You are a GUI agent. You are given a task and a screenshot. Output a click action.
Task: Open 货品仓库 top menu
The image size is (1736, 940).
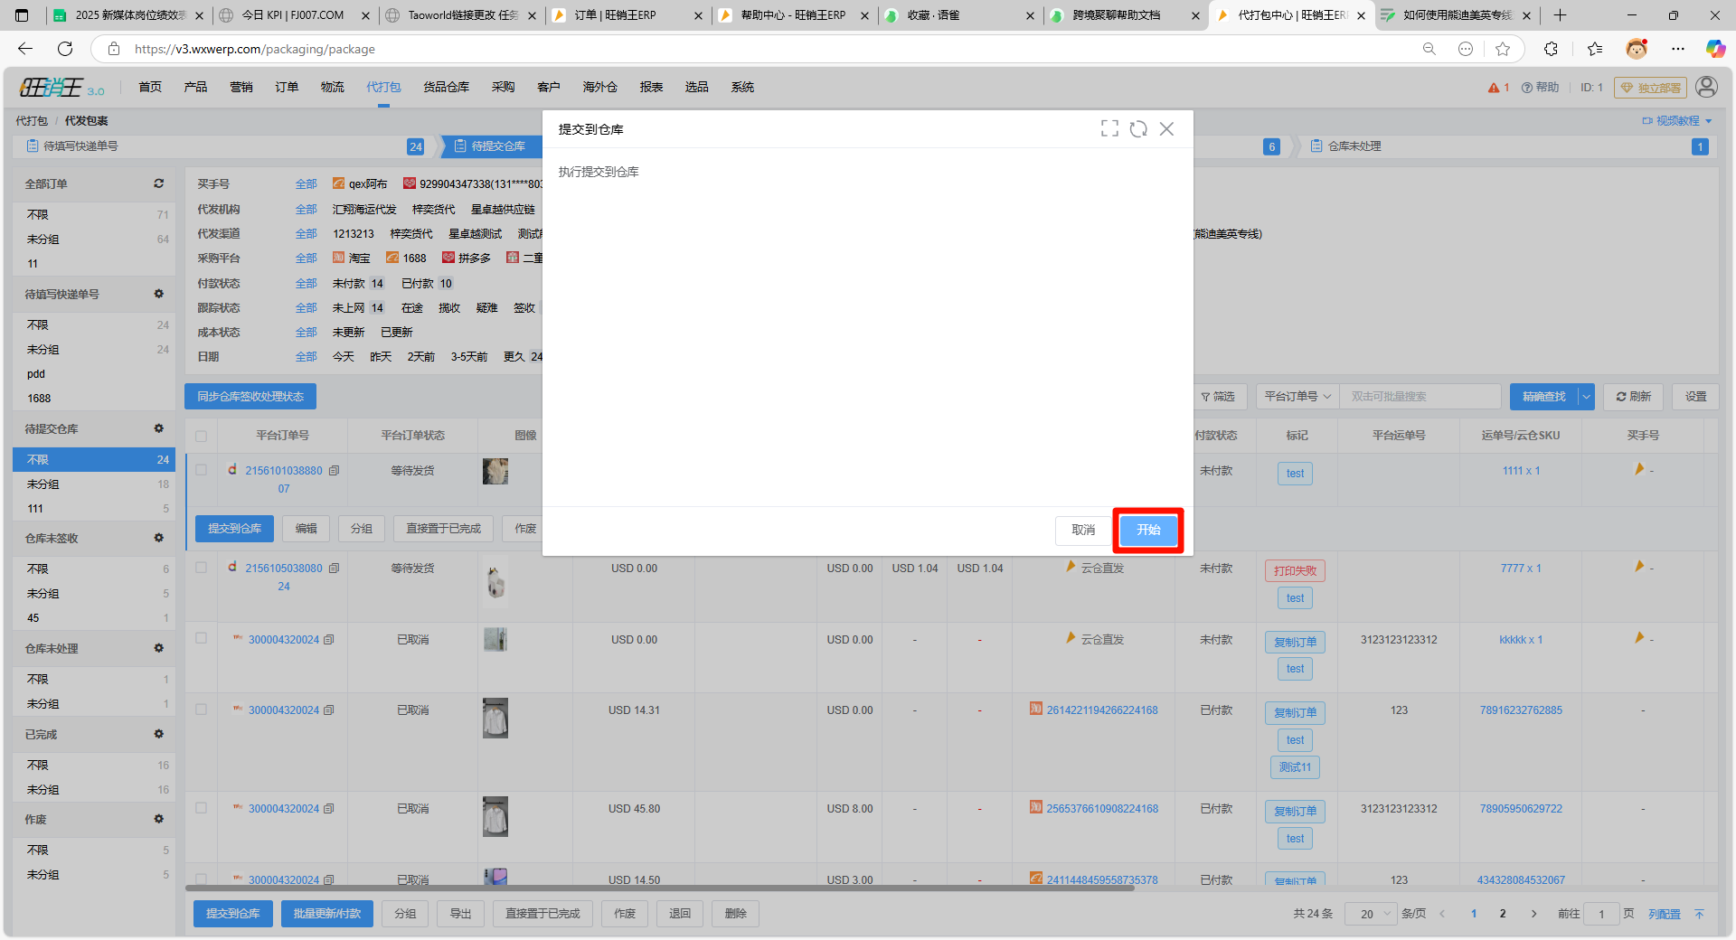(447, 87)
